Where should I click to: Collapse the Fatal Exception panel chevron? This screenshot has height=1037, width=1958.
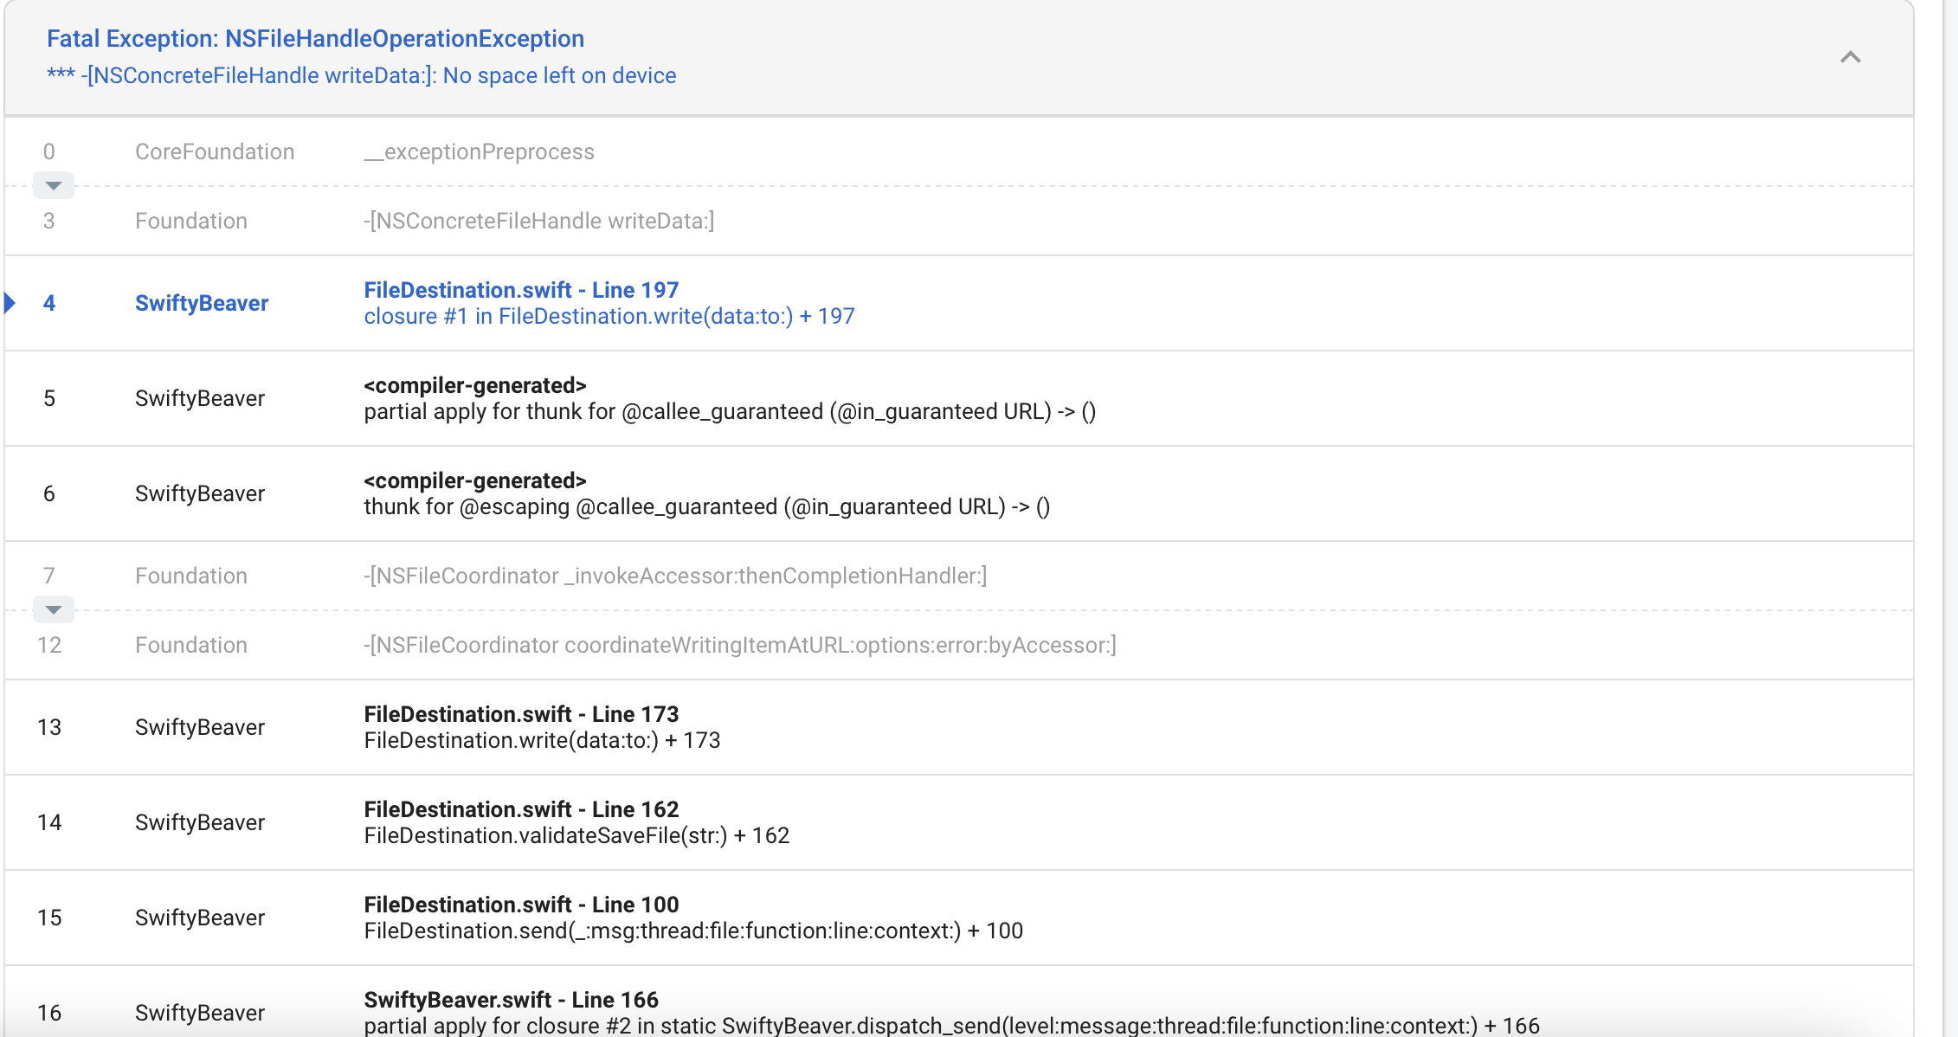click(1850, 57)
